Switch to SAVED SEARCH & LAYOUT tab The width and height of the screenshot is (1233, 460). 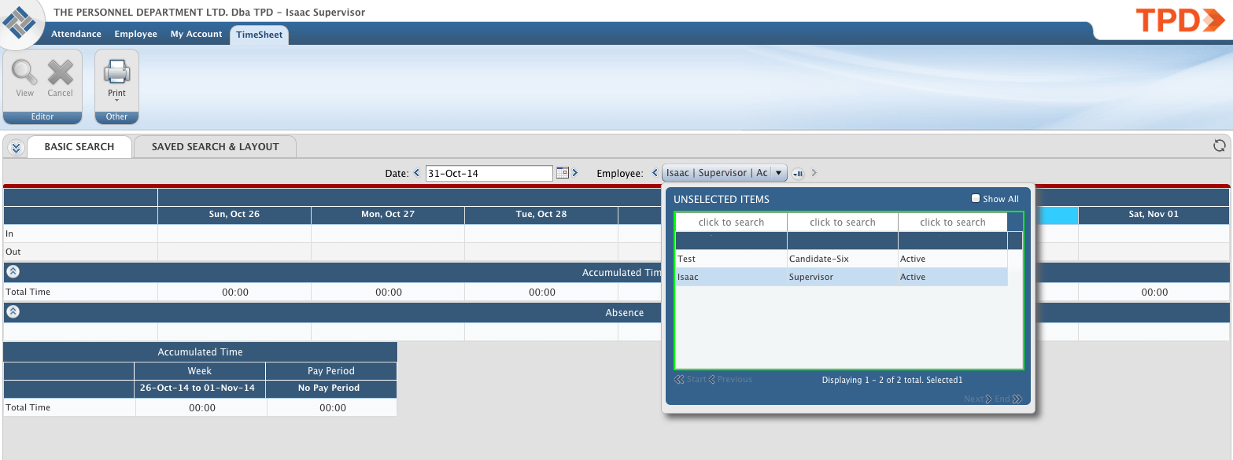tap(215, 146)
